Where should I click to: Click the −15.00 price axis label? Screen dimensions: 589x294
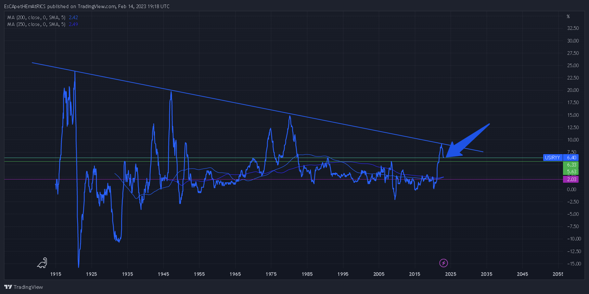coord(574,263)
